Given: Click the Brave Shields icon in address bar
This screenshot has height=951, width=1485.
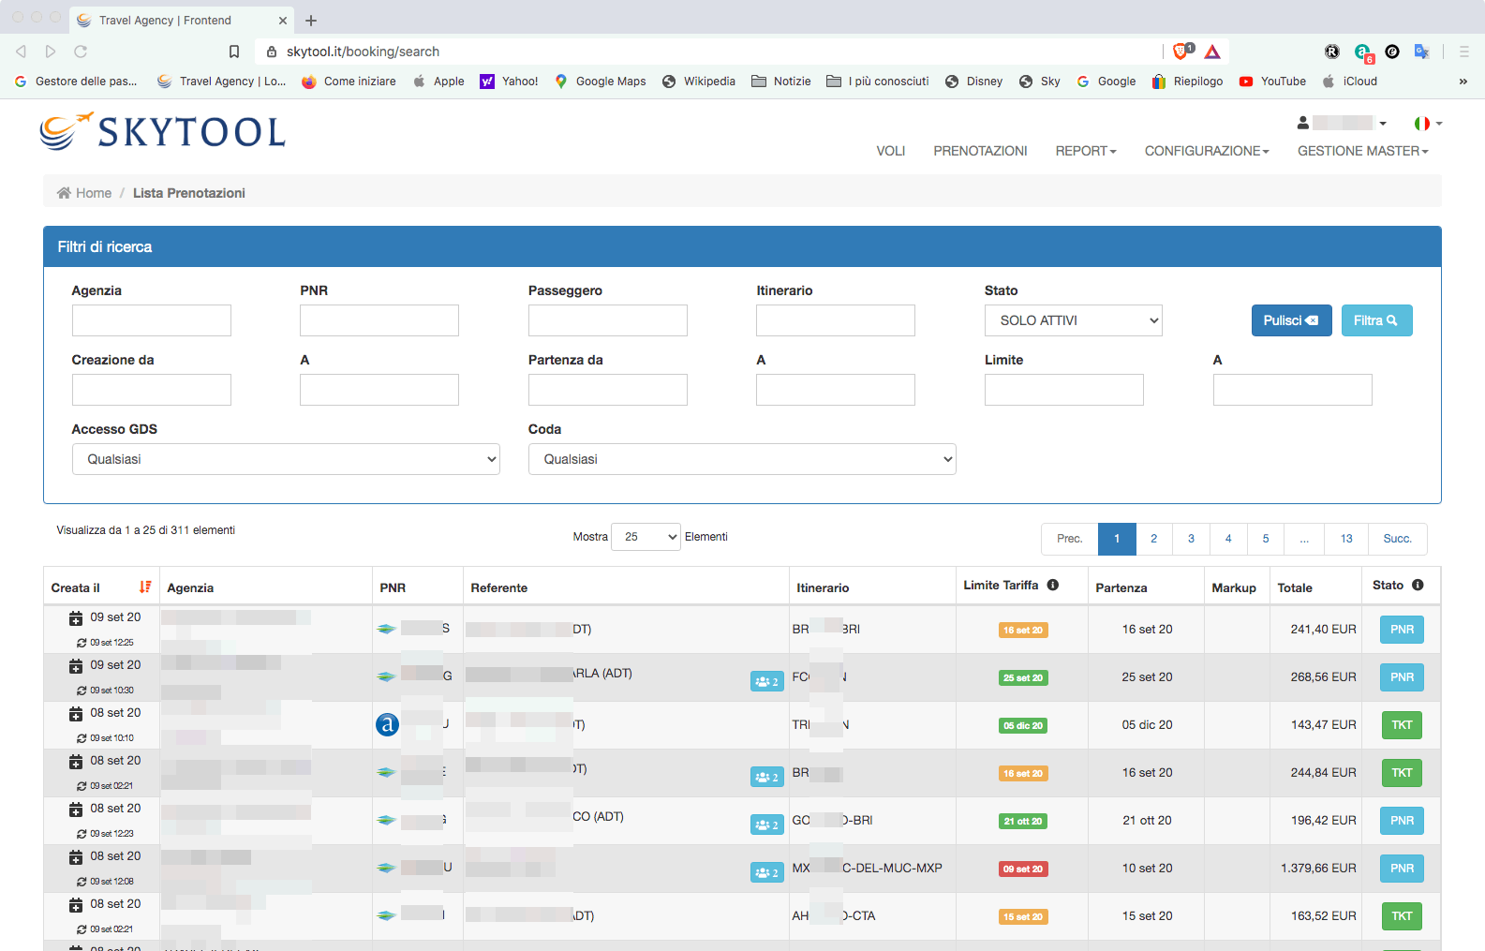Looking at the screenshot, I should pyautogui.click(x=1181, y=52).
